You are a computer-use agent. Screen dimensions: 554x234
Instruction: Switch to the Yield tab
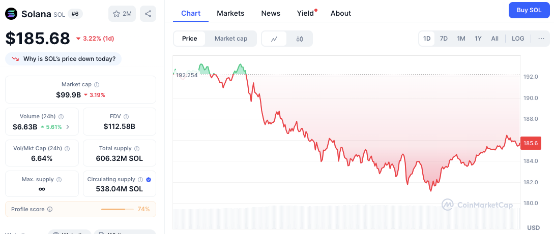click(x=305, y=13)
